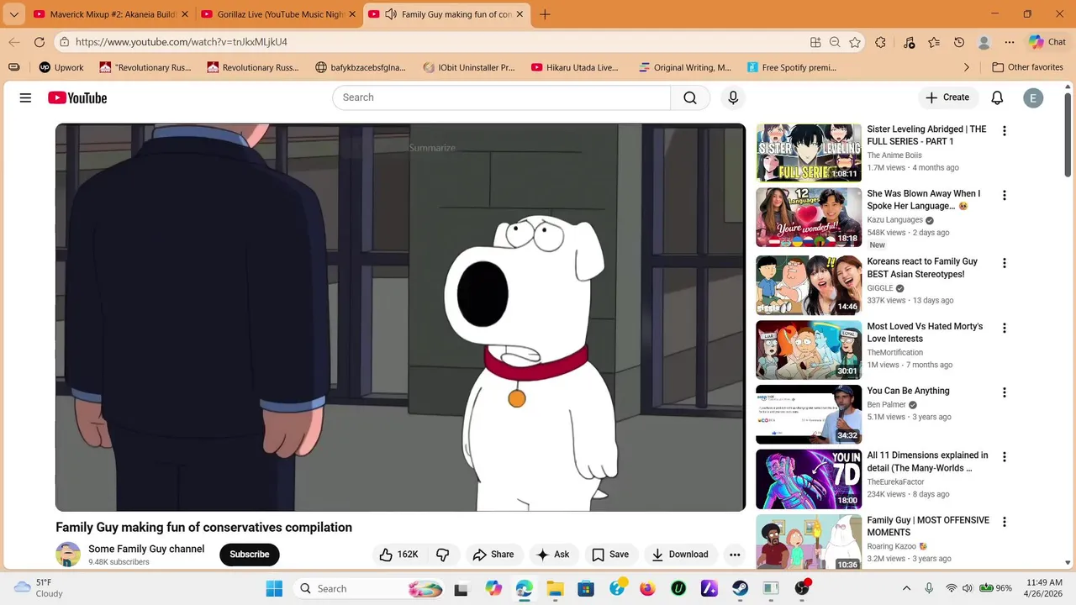Click the Share button
Screen dimensions: 1076x605
(x=493, y=555)
